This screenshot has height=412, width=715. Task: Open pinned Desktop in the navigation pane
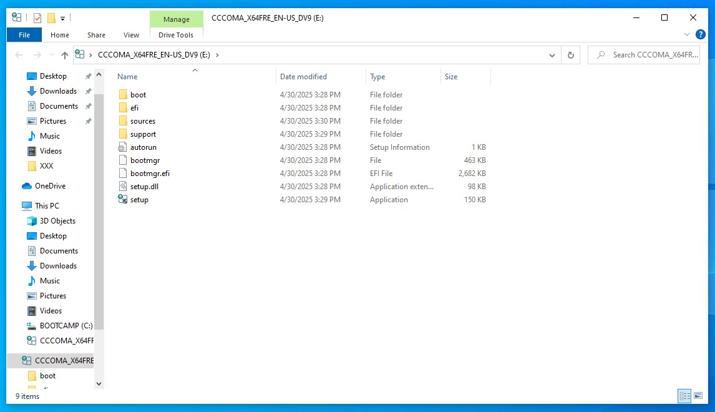pyautogui.click(x=53, y=76)
